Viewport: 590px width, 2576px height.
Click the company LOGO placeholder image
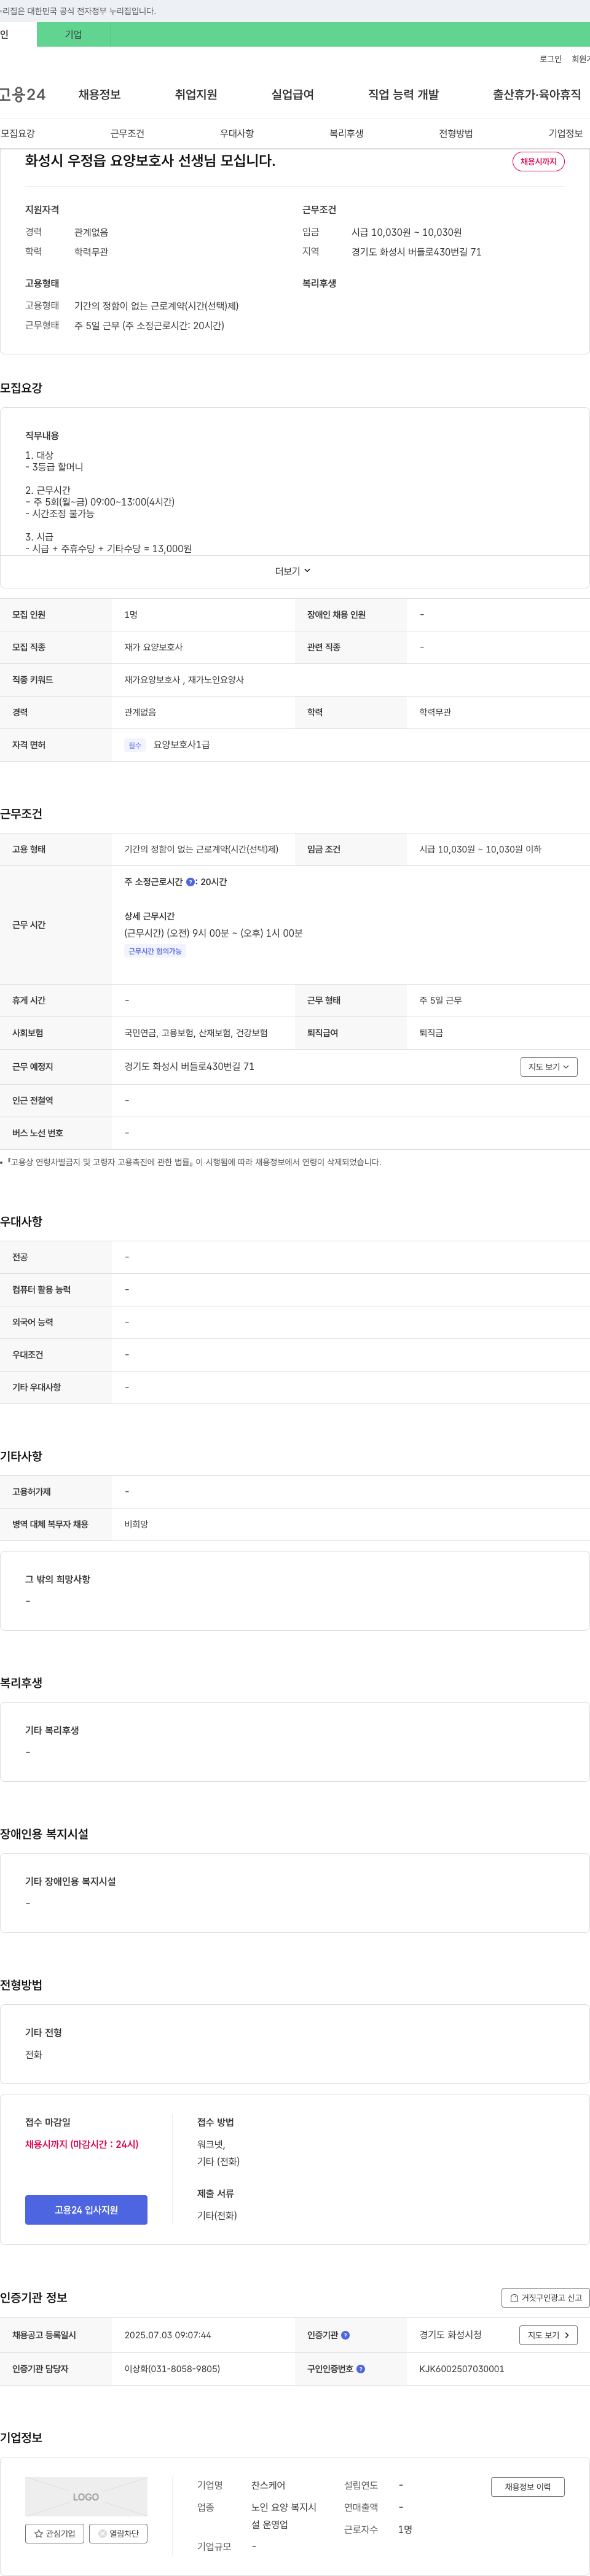click(x=86, y=2497)
